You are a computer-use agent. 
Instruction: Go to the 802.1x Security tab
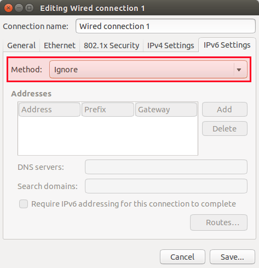tap(111, 45)
